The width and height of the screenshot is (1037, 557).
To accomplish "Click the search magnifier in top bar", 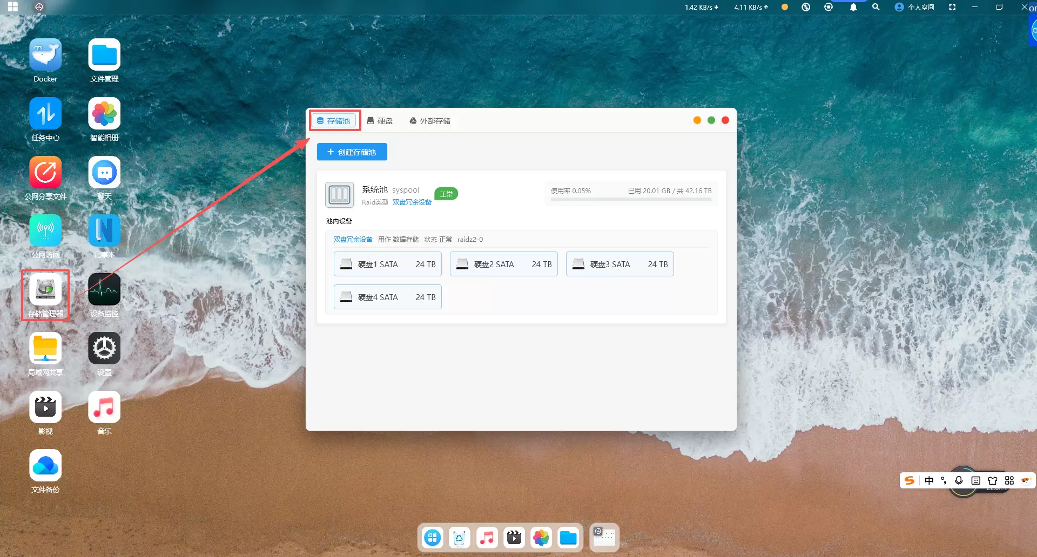I will click(x=876, y=8).
